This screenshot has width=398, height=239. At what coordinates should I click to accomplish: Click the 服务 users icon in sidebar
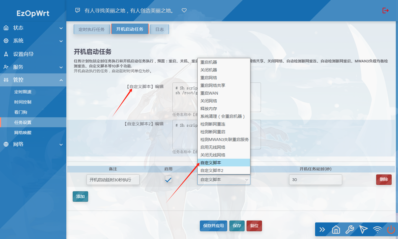[x=6, y=67]
